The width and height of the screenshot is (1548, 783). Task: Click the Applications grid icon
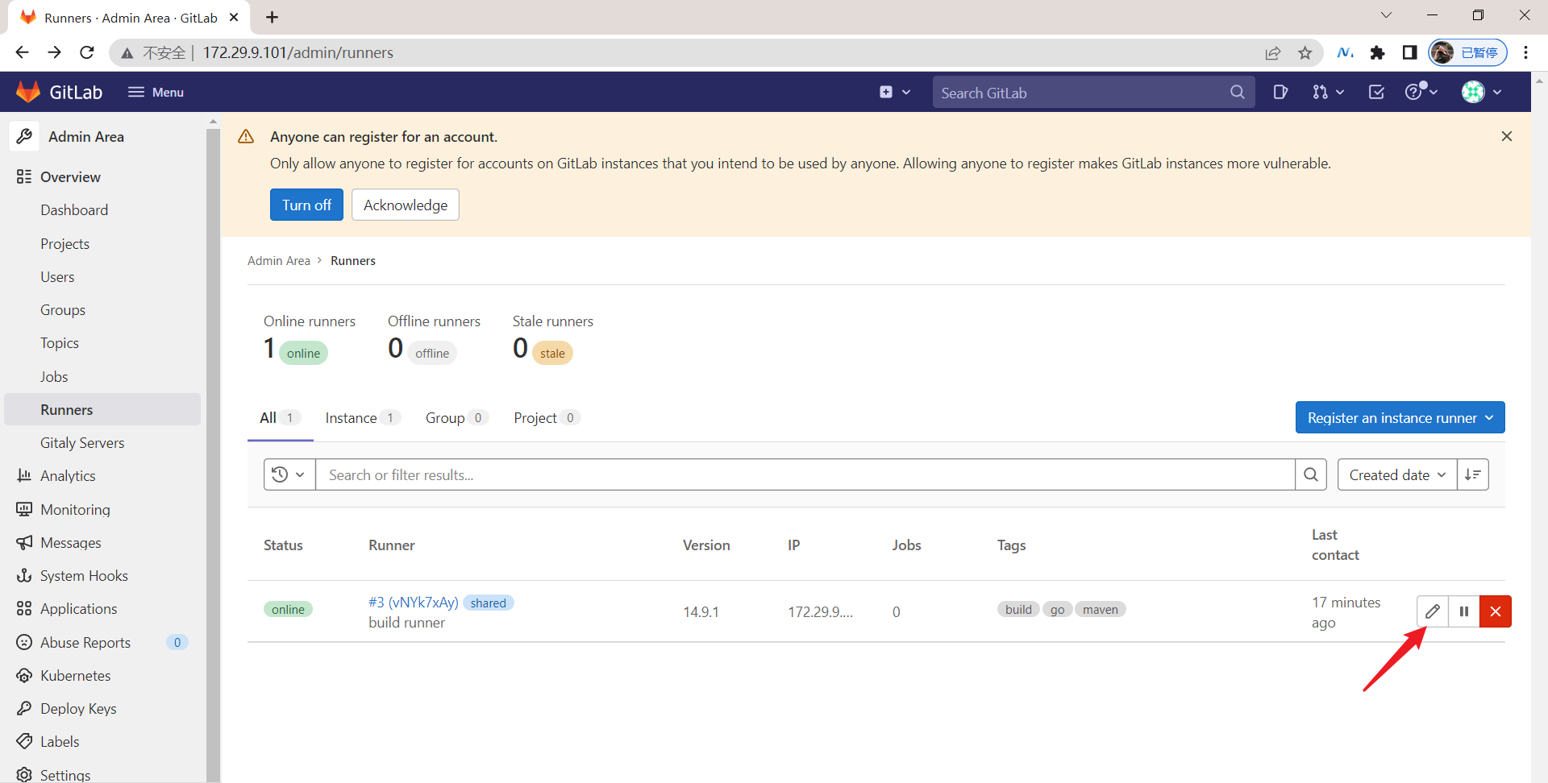24,608
